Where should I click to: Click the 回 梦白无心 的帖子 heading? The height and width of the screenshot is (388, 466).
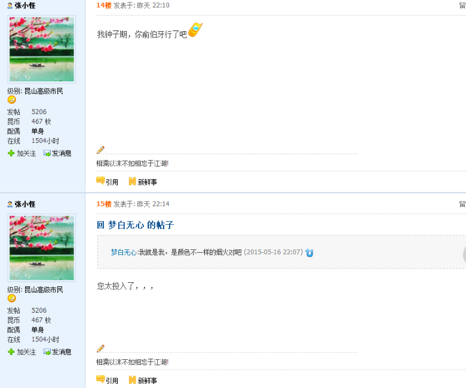[135, 225]
